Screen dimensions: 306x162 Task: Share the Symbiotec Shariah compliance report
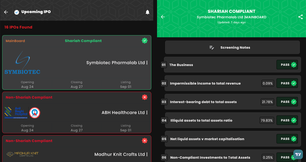pyautogui.click(x=300, y=17)
